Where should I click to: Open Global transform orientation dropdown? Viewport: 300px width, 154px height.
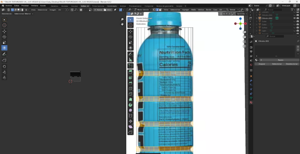pos(233,10)
